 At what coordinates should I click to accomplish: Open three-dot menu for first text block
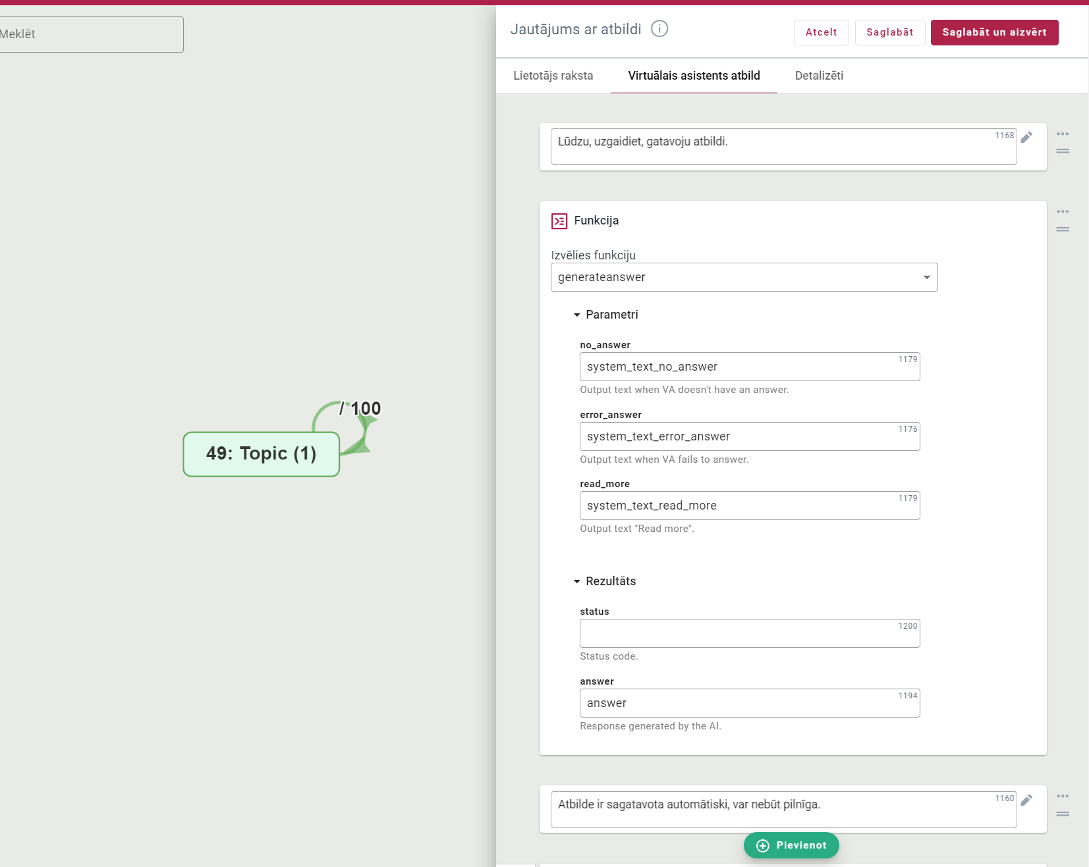pos(1063,134)
